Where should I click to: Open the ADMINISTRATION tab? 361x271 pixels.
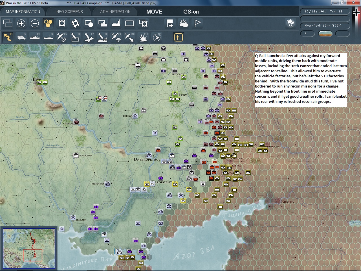[115, 12]
